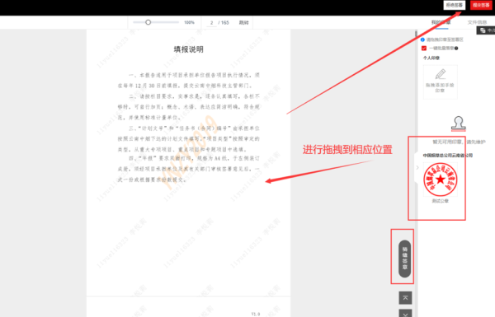The height and width of the screenshot is (317, 495).
Task: Open the 文件信息 tab
Action: tap(477, 22)
